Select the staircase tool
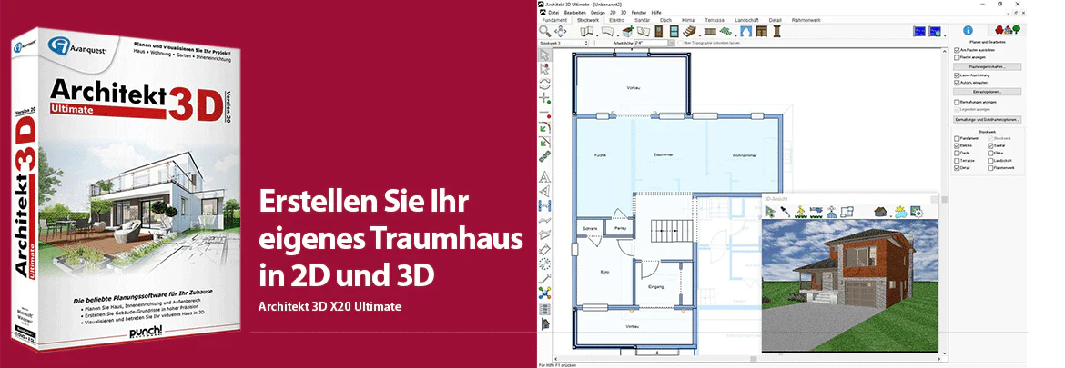Image resolution: width=1065 pixels, height=368 pixels. (689, 31)
